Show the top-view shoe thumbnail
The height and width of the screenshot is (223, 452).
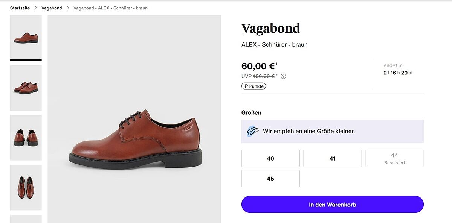coord(26,187)
